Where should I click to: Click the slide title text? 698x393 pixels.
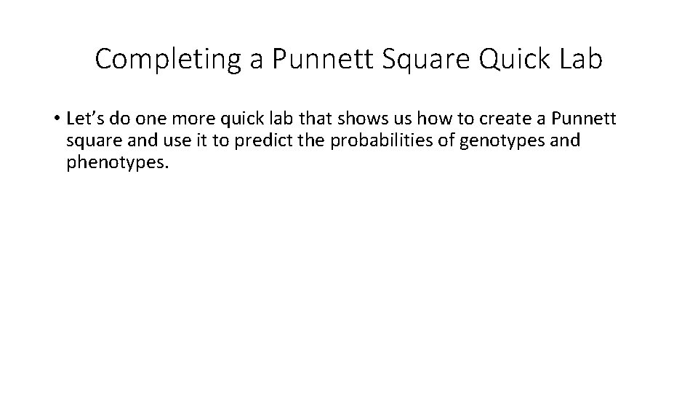[348, 60]
